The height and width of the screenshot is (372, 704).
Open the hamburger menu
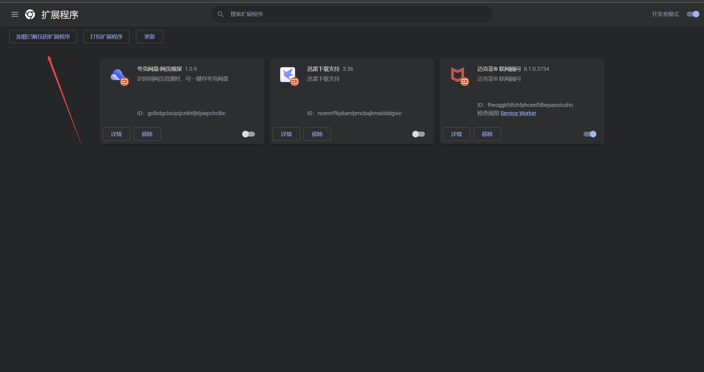(15, 14)
